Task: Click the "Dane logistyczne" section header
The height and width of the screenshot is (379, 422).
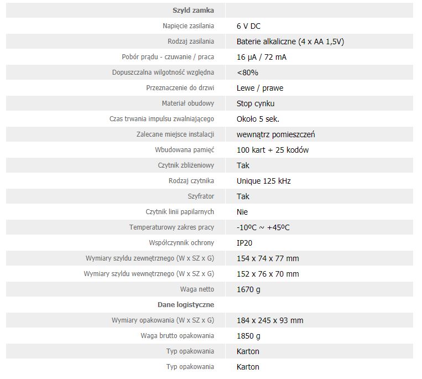Action: click(x=185, y=305)
